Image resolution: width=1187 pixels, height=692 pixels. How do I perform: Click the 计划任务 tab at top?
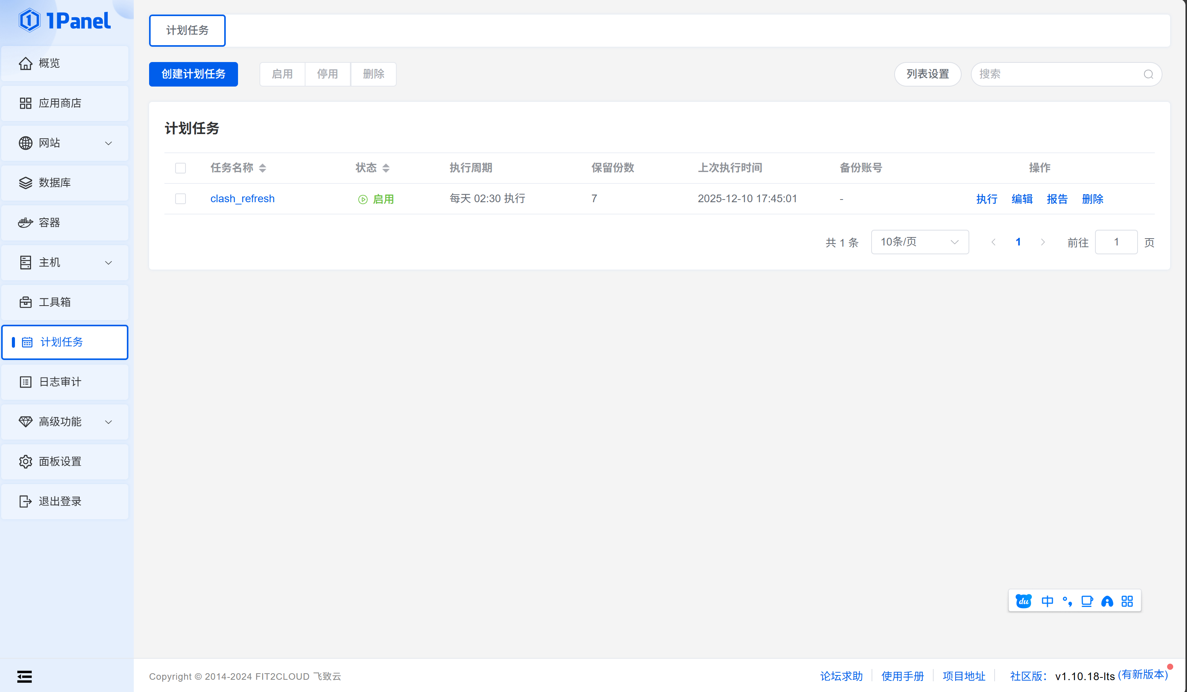click(x=187, y=30)
